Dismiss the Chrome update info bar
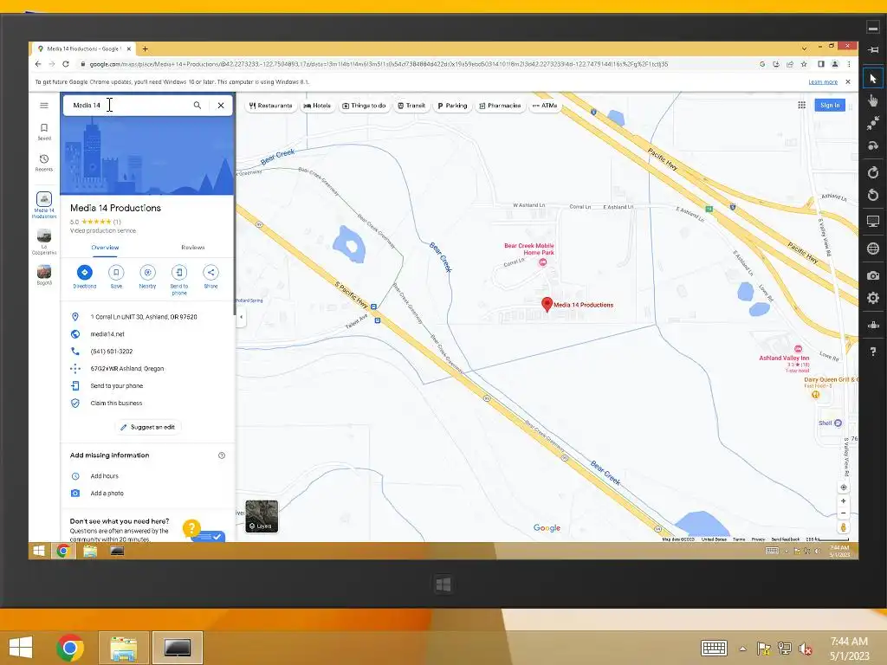Image resolution: width=887 pixels, height=665 pixels. click(x=848, y=82)
